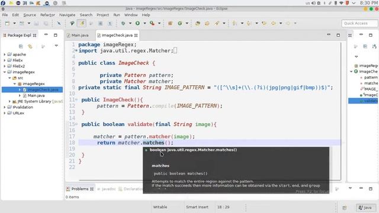
Task: Collapse the src folder
Action: (9, 78)
